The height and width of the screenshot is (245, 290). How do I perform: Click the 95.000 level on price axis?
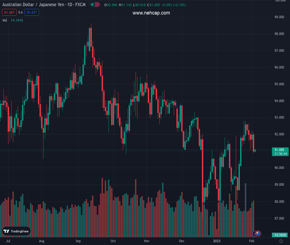pyautogui.click(x=279, y=84)
